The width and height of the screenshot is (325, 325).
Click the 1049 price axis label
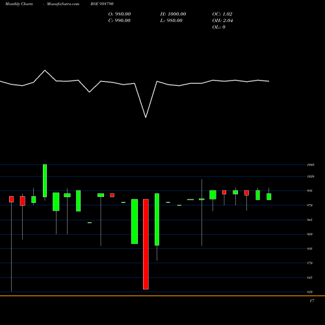[x=311, y=165]
